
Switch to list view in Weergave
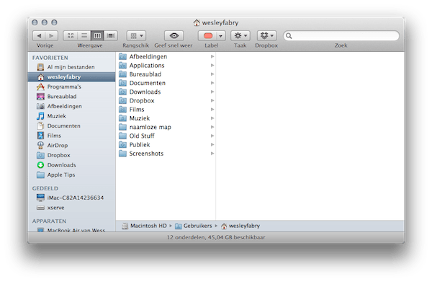coord(84,35)
